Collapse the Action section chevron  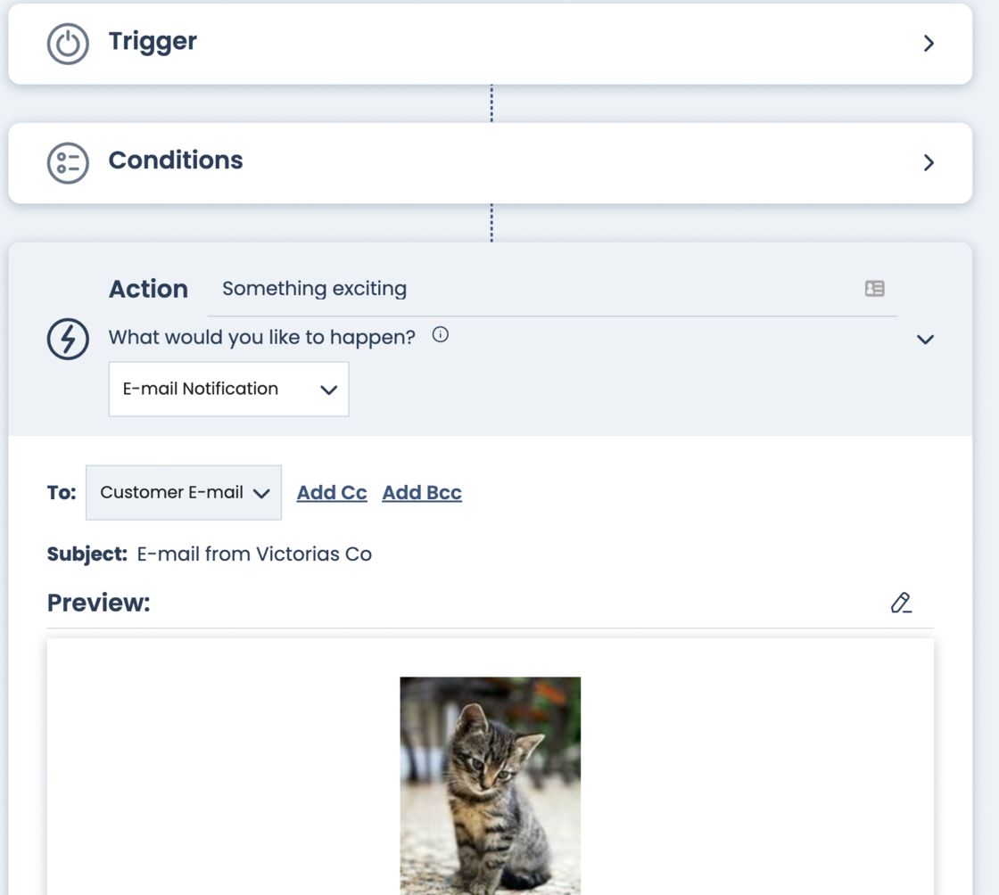click(925, 340)
